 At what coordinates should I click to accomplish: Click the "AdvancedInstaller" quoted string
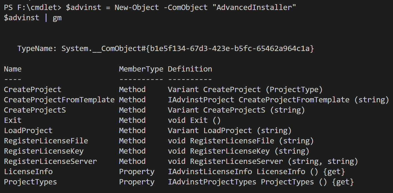pyautogui.click(x=254, y=7)
